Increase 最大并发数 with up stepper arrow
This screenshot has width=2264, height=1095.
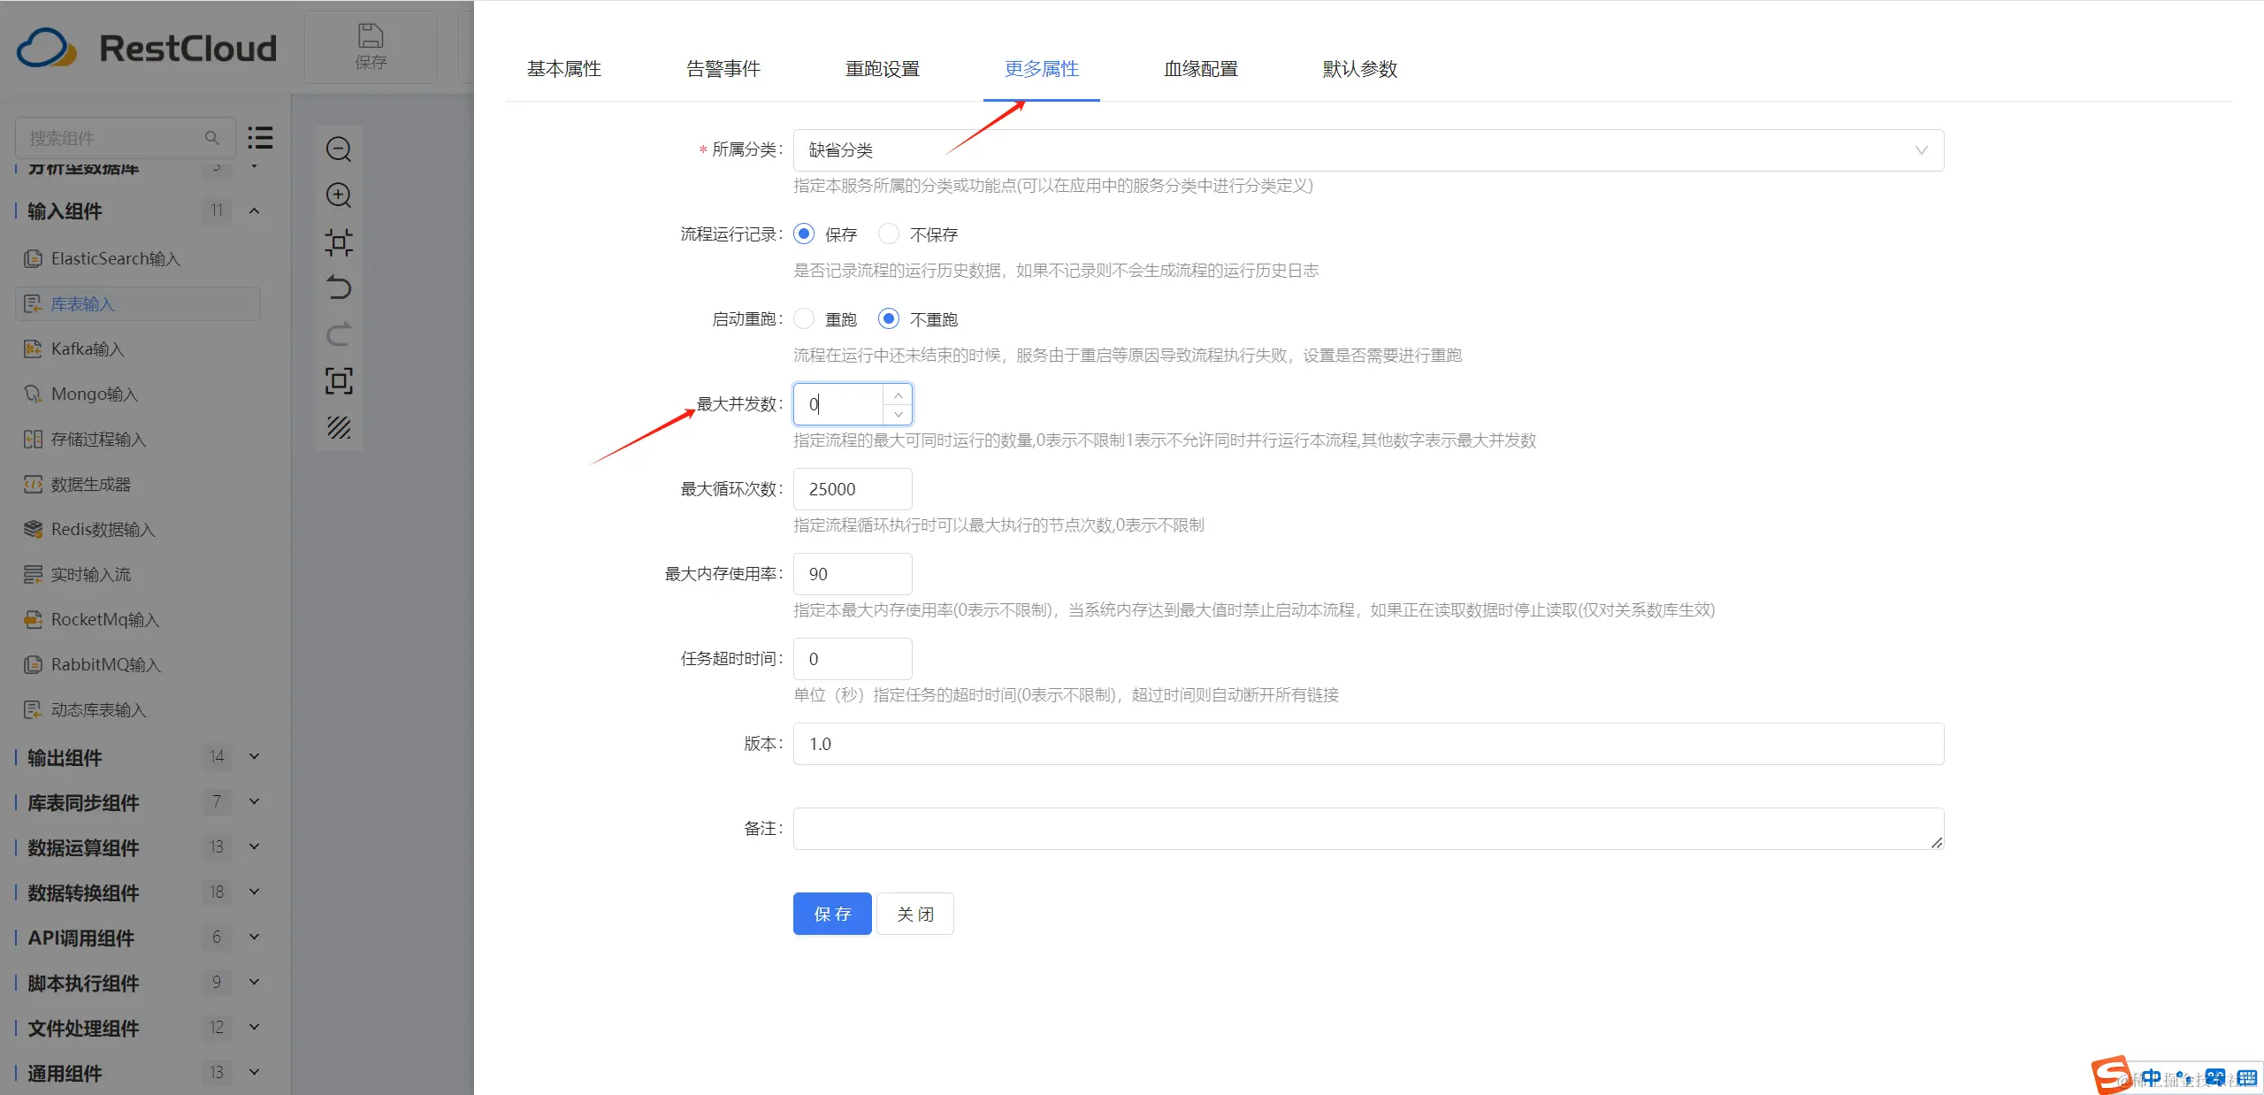click(x=898, y=394)
